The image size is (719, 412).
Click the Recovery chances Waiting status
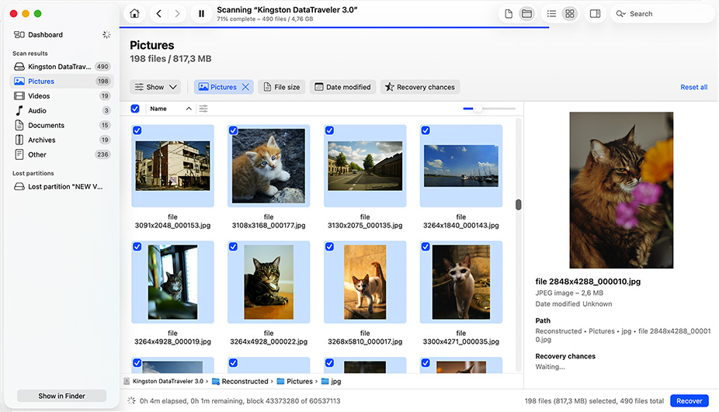point(551,367)
